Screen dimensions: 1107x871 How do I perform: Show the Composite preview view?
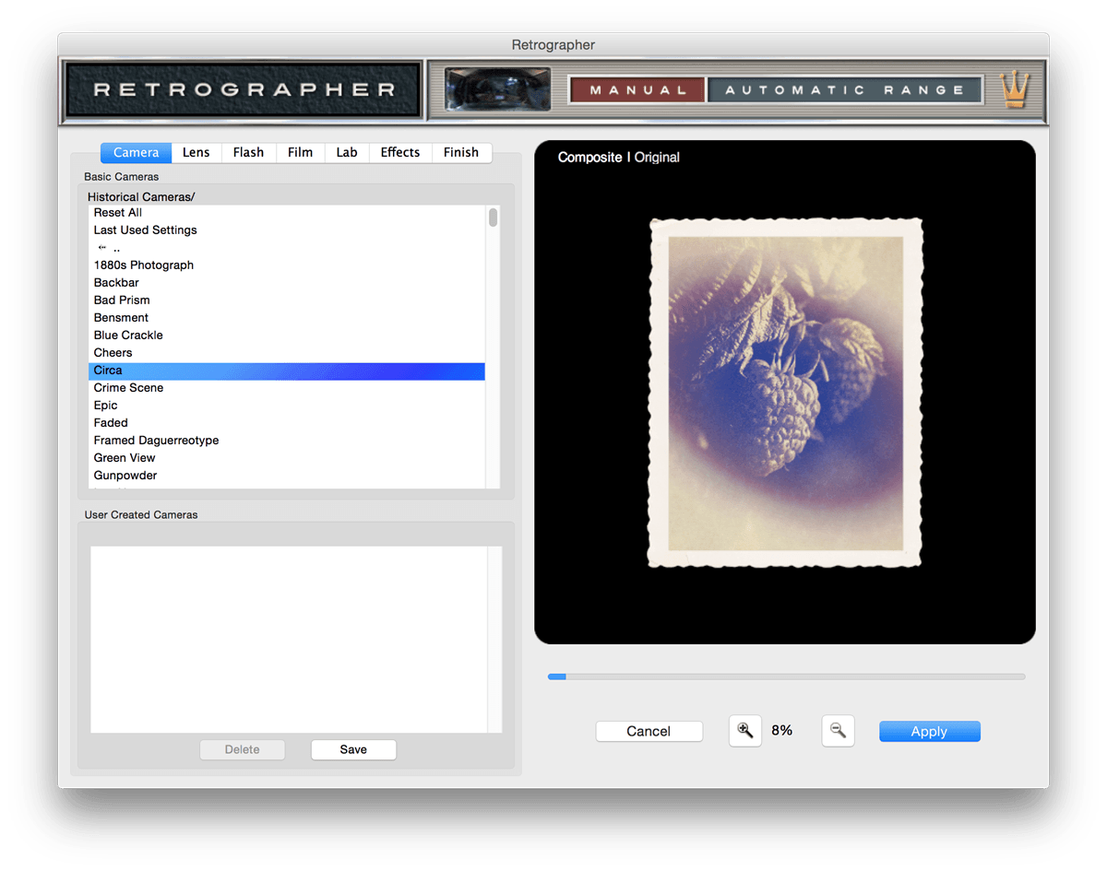point(589,158)
